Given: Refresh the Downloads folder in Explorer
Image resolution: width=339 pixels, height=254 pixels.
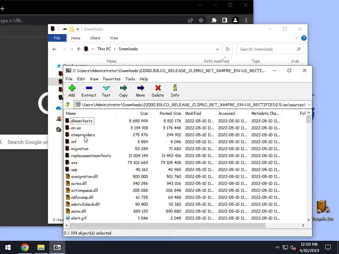Looking at the screenshot, I should coord(228,49).
